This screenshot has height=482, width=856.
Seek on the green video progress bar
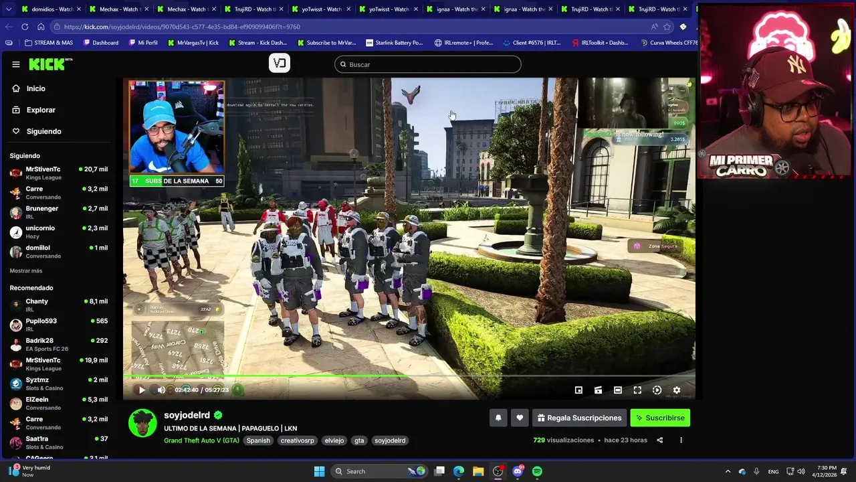point(409,376)
